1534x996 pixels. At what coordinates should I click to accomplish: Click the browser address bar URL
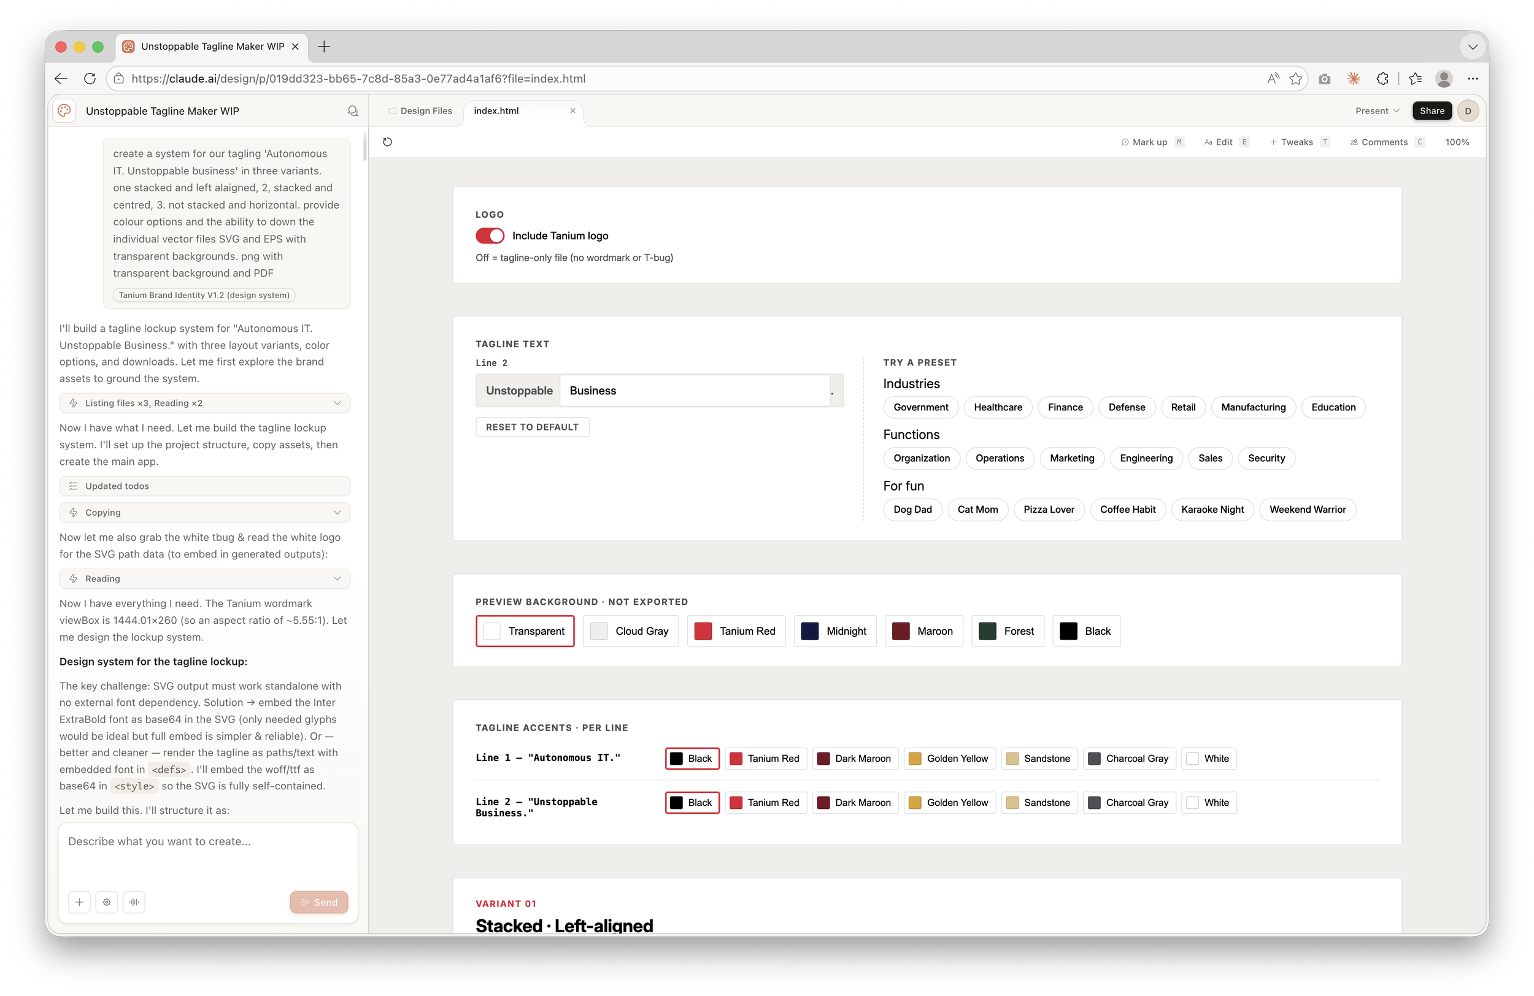click(358, 79)
